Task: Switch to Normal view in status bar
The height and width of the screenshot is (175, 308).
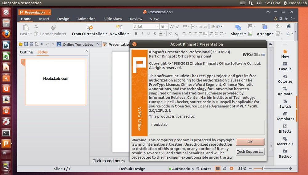Action: [218, 169]
